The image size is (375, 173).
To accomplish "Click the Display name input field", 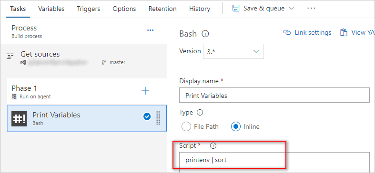I will (274, 95).
